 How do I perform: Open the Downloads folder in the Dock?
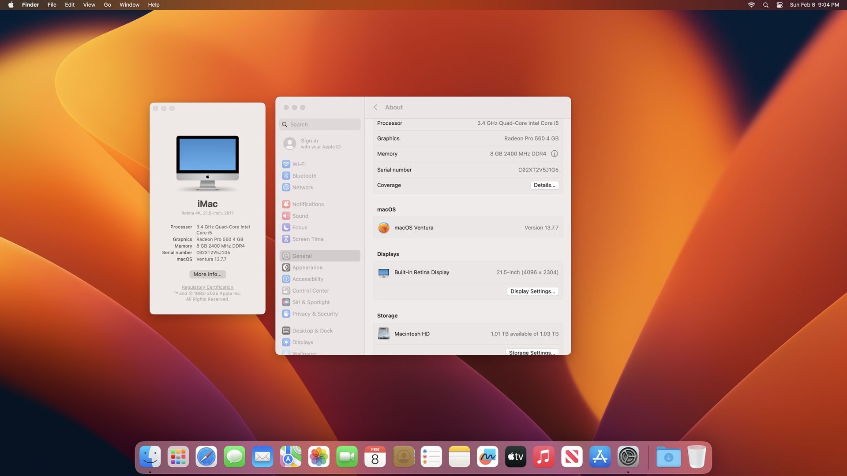pos(669,457)
